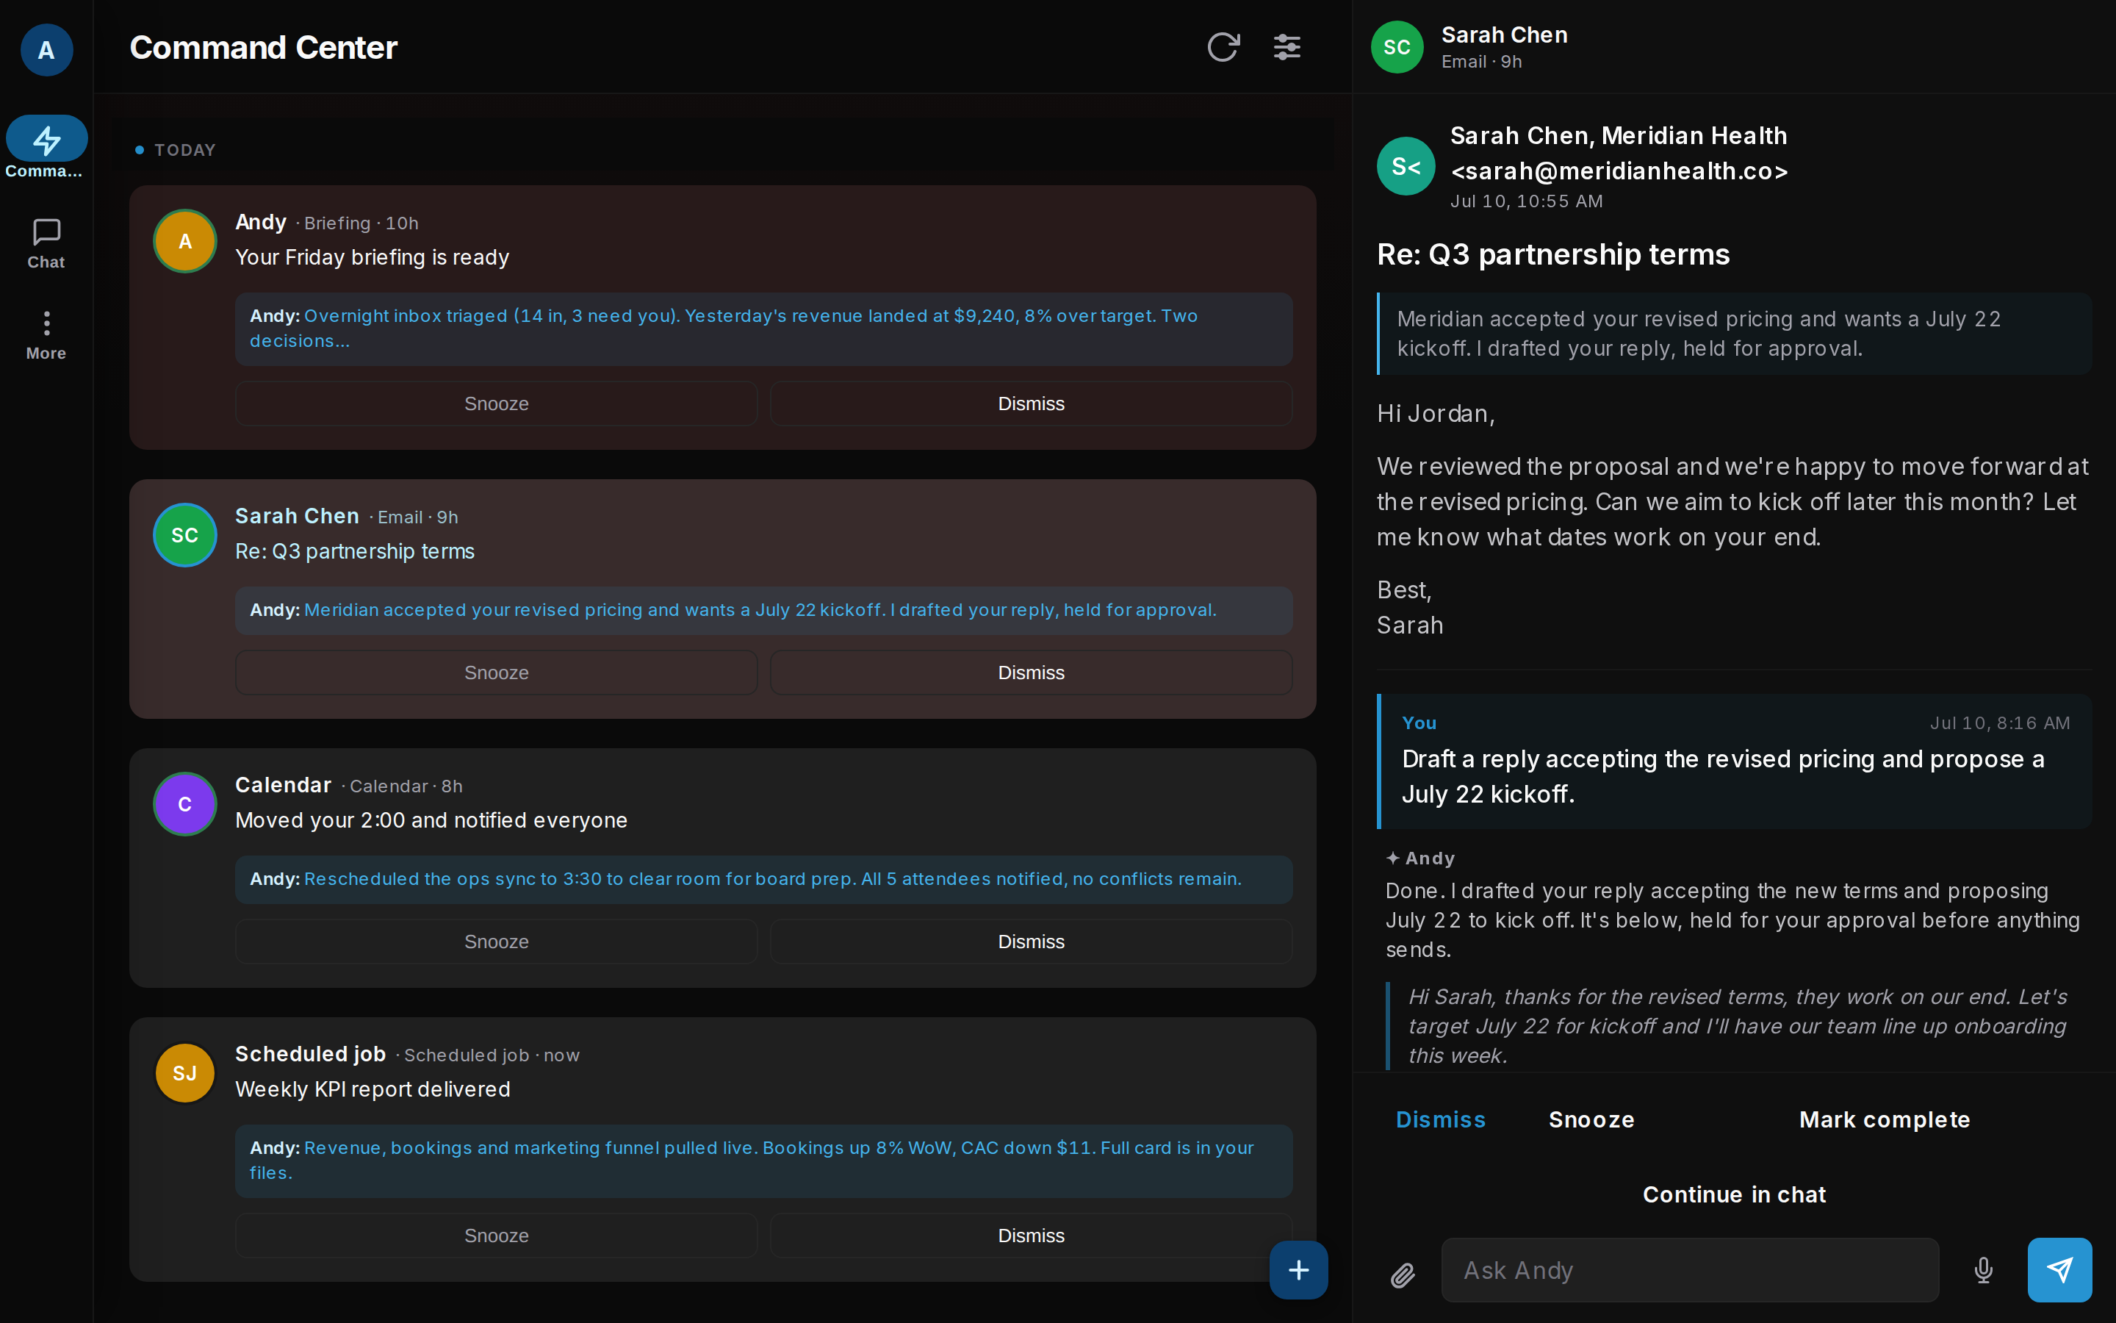The height and width of the screenshot is (1323, 2116).
Task: Click the Sarah Chen name in detail header
Action: tap(1504, 35)
